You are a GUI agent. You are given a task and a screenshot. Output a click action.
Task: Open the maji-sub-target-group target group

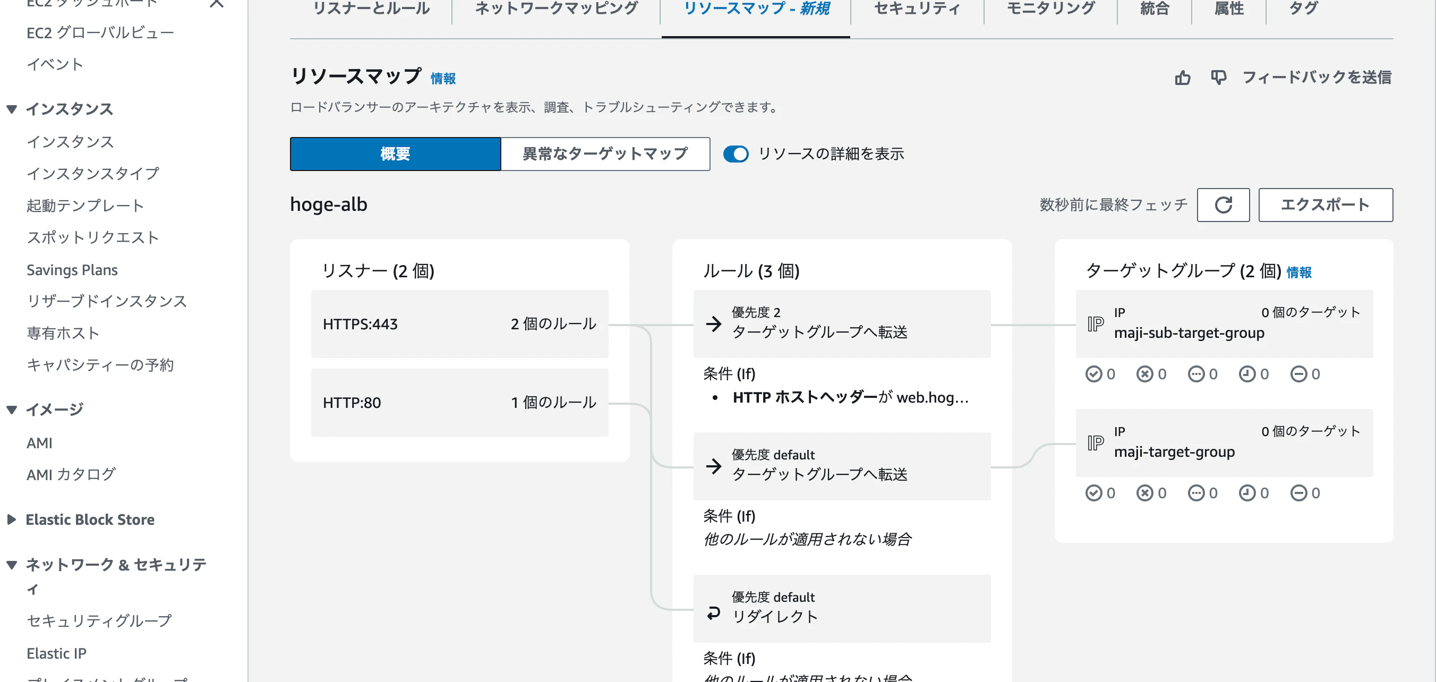point(1189,333)
